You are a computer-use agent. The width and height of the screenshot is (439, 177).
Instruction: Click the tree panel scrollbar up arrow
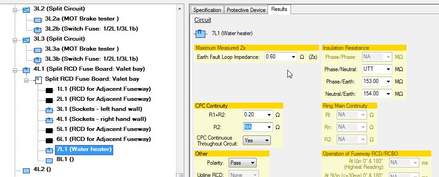pos(180,9)
